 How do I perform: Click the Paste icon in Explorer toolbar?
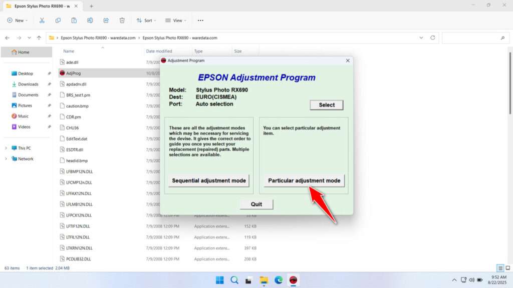[74, 20]
